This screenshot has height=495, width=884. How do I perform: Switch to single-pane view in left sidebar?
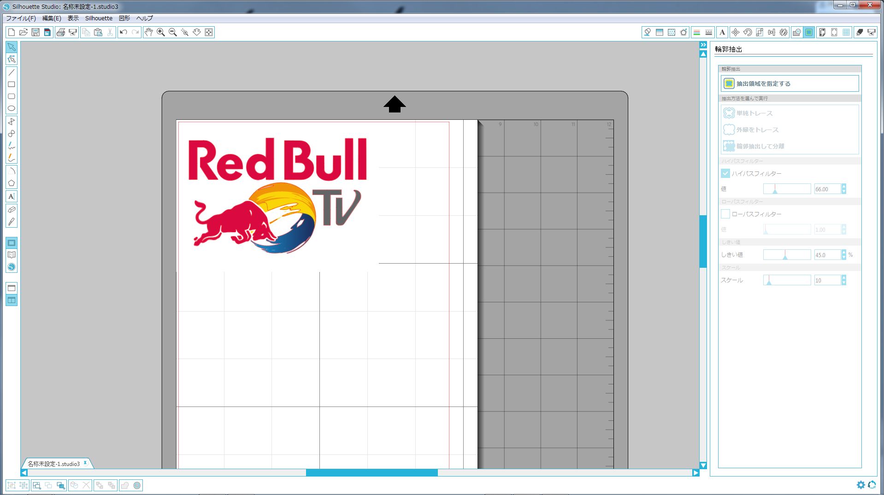tap(12, 288)
